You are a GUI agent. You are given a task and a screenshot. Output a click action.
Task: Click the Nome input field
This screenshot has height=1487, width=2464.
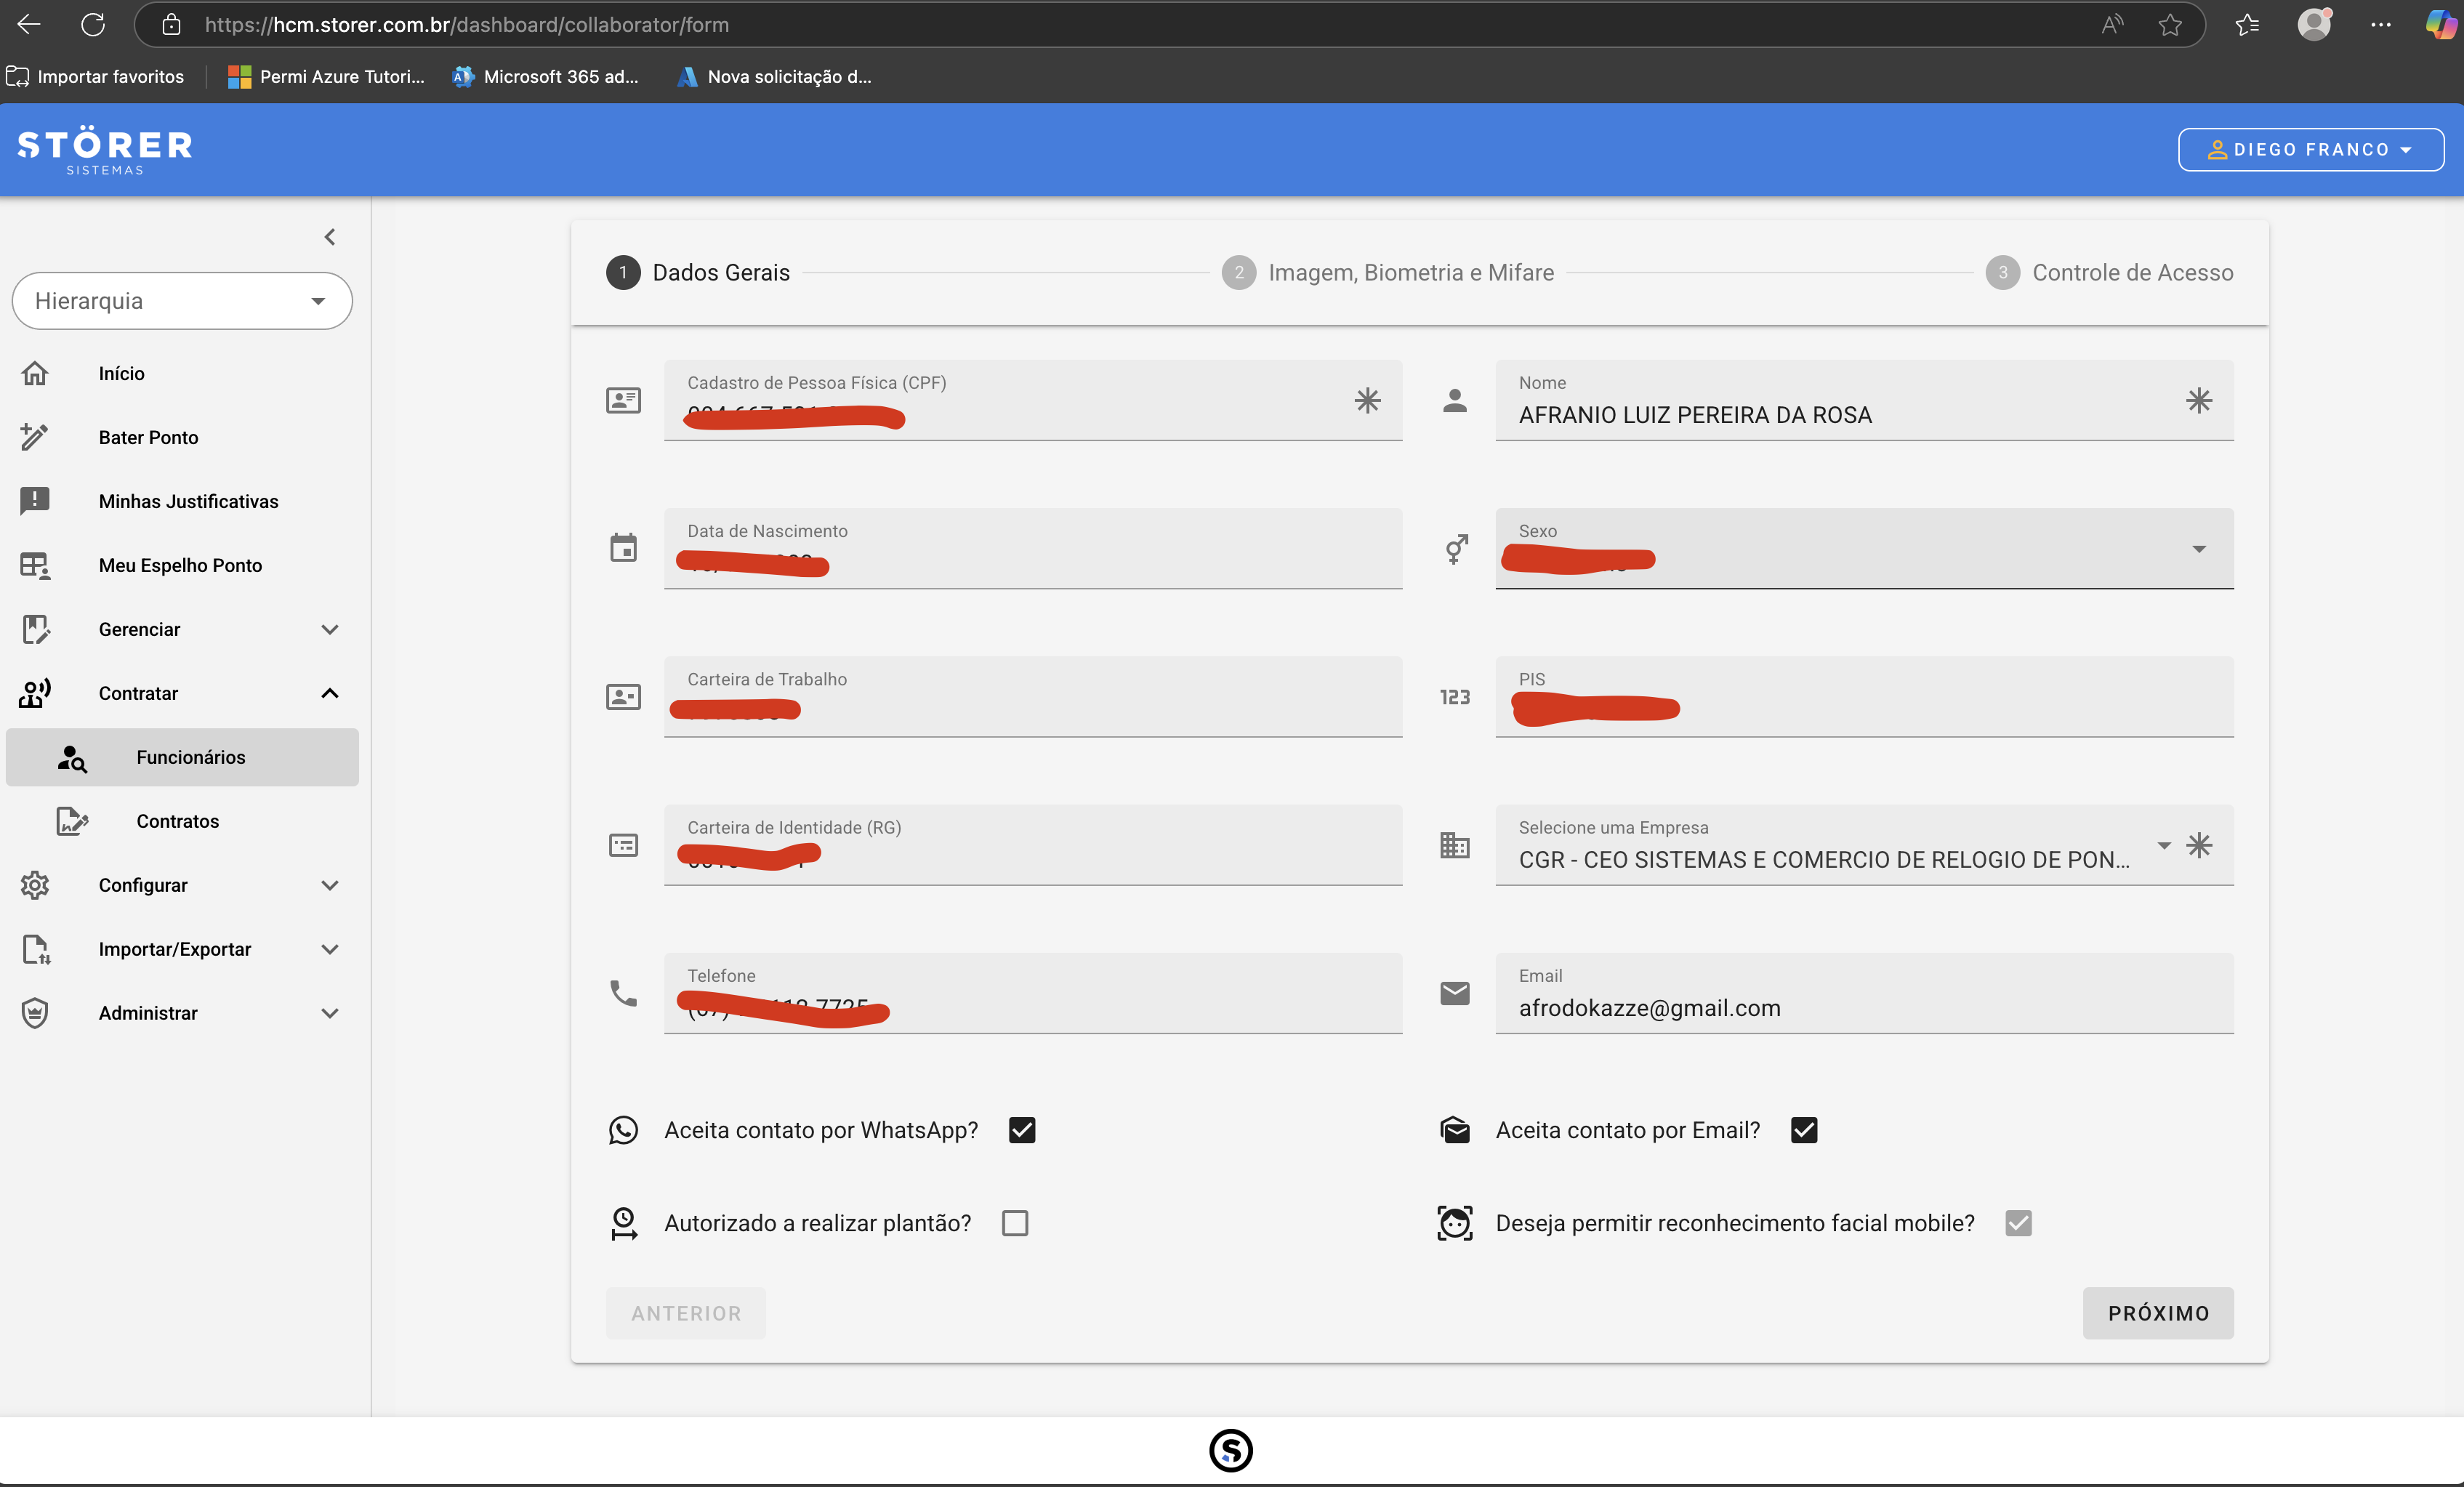click(x=1864, y=400)
